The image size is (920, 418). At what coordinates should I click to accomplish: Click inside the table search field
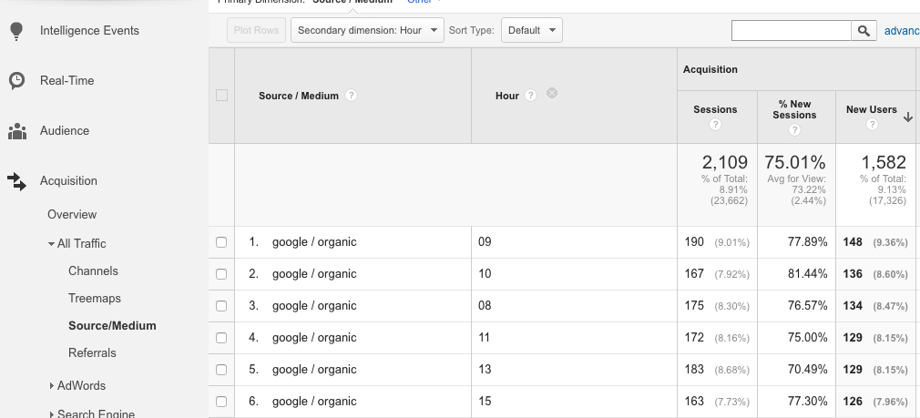click(791, 31)
